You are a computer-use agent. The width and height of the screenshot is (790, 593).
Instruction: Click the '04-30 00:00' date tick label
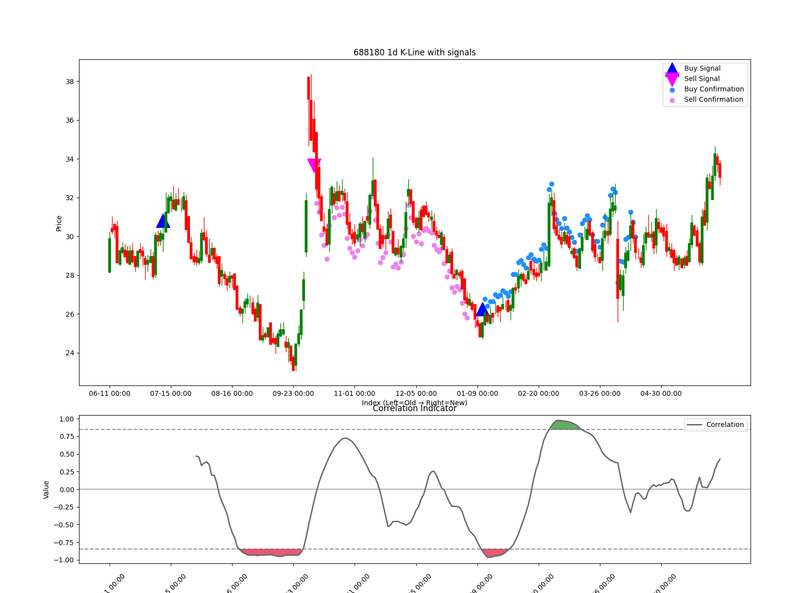(661, 393)
